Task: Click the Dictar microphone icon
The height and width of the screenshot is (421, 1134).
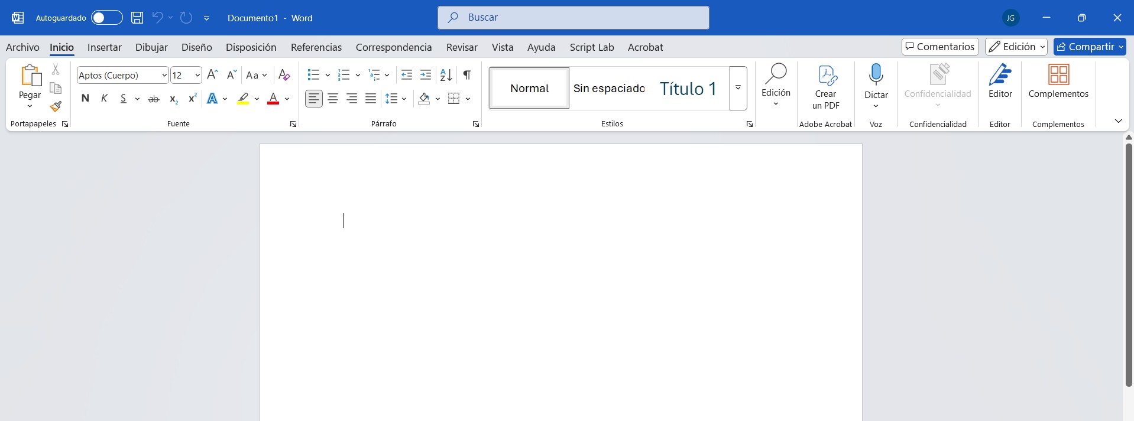Action: click(876, 76)
